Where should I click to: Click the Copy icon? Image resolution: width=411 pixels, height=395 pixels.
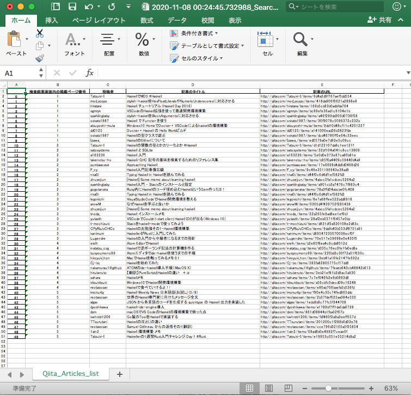coord(40,46)
